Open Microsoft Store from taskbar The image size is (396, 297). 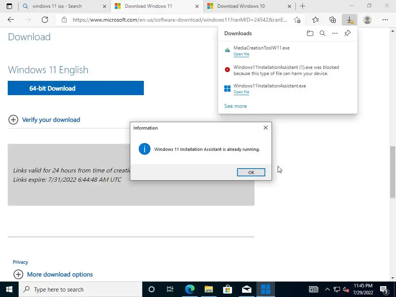(227, 289)
